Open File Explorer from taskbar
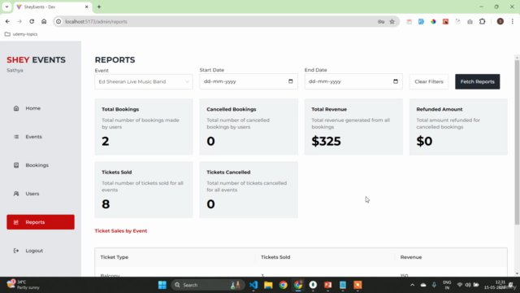Image resolution: width=520 pixels, height=293 pixels. pos(268,285)
